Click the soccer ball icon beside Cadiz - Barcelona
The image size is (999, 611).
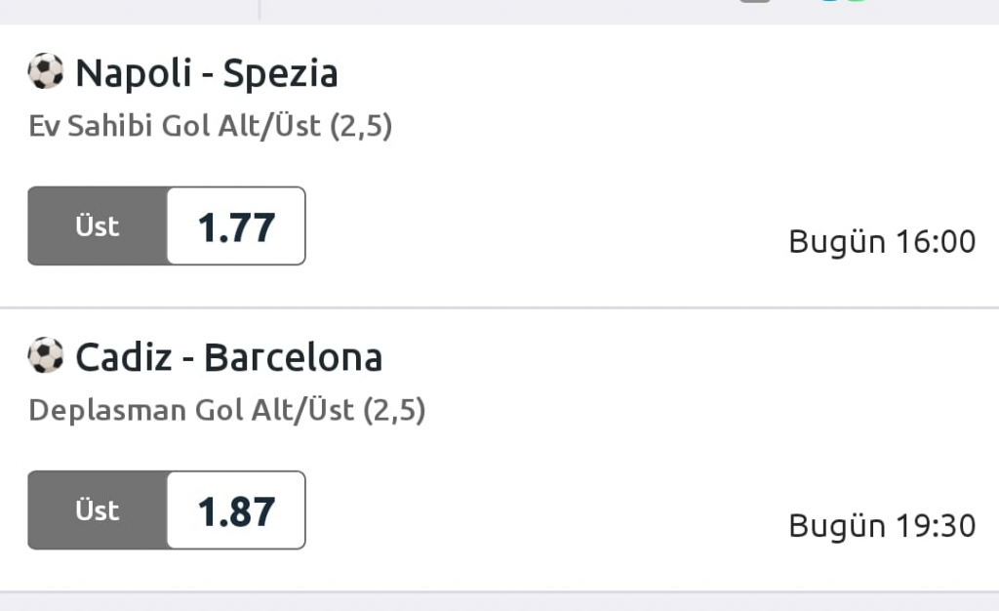(45, 356)
